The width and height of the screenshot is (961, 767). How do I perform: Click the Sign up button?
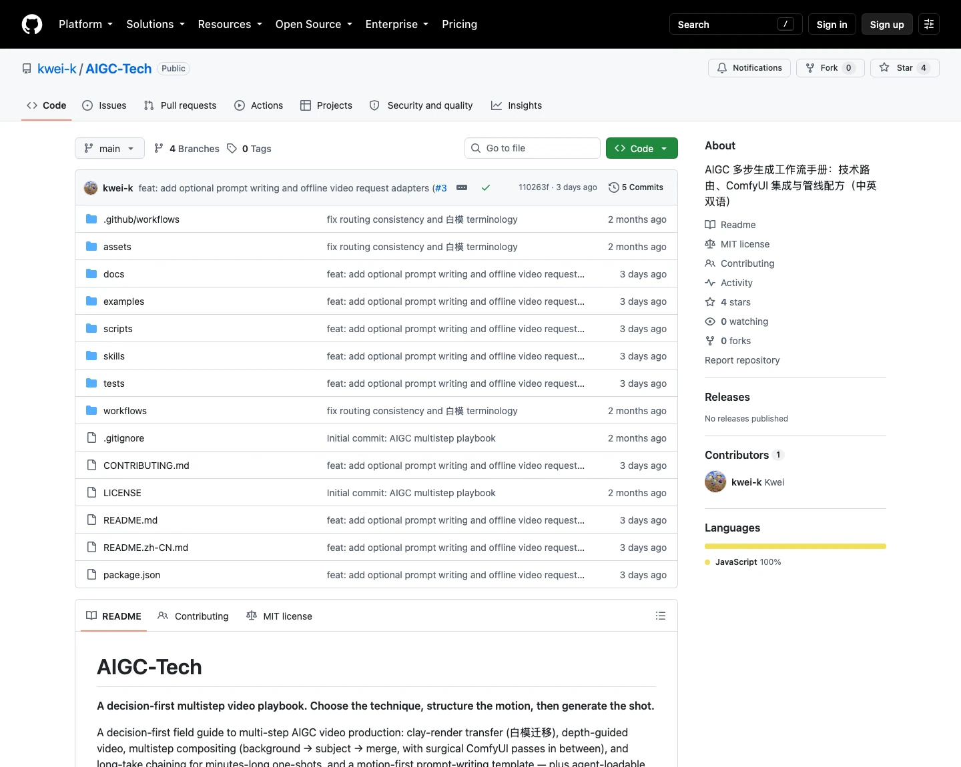point(887,24)
